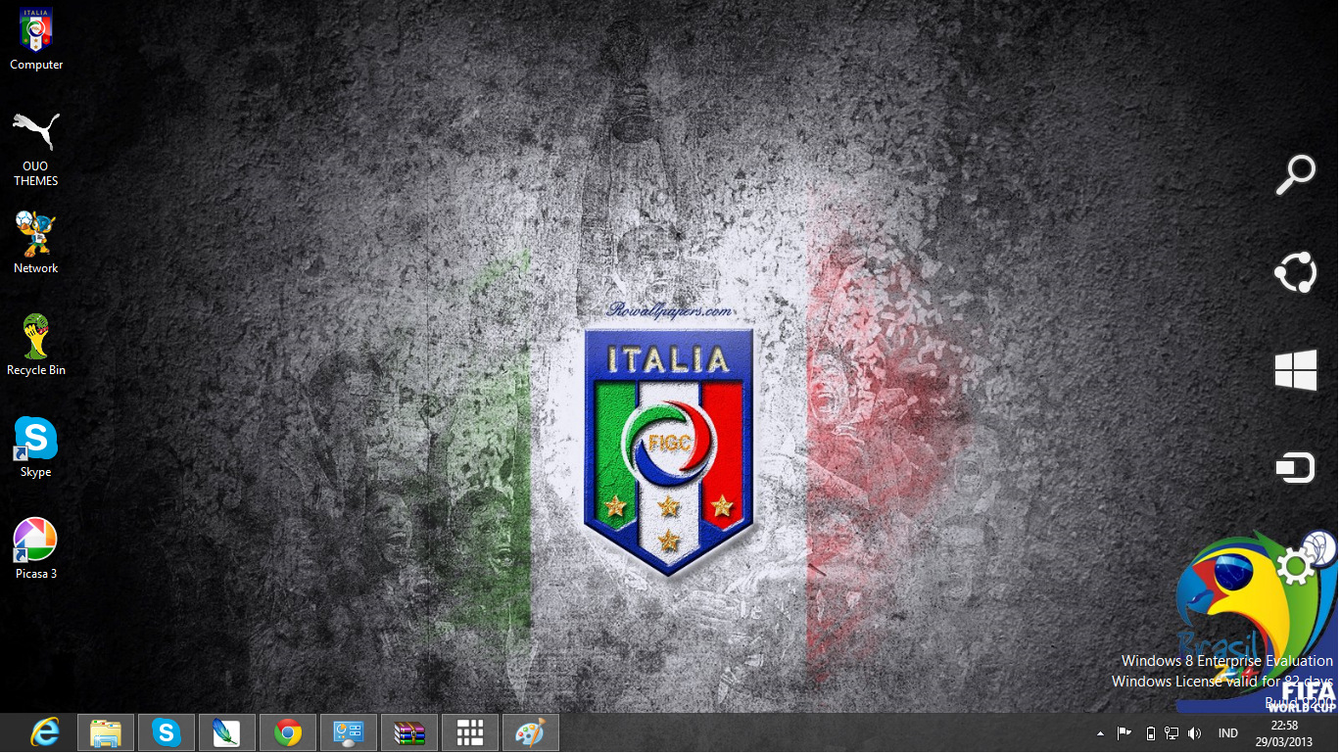Open the Settings gear charm
The image size is (1340, 754).
tap(1295, 565)
